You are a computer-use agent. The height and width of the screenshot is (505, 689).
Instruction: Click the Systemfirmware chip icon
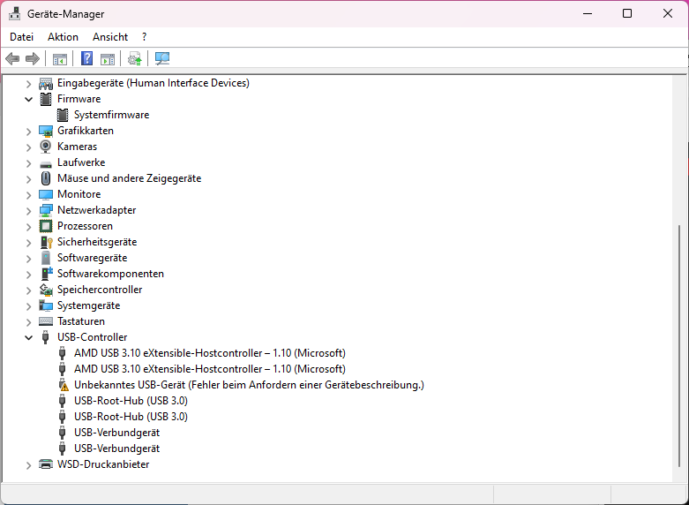[x=63, y=115]
